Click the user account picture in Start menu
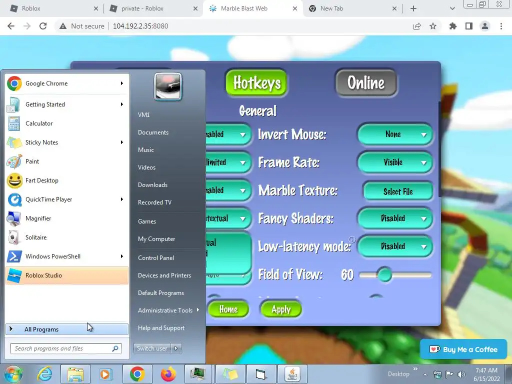The width and height of the screenshot is (512, 384). click(168, 86)
